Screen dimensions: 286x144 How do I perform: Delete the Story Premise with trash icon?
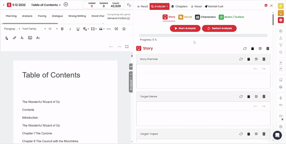pos(264,59)
